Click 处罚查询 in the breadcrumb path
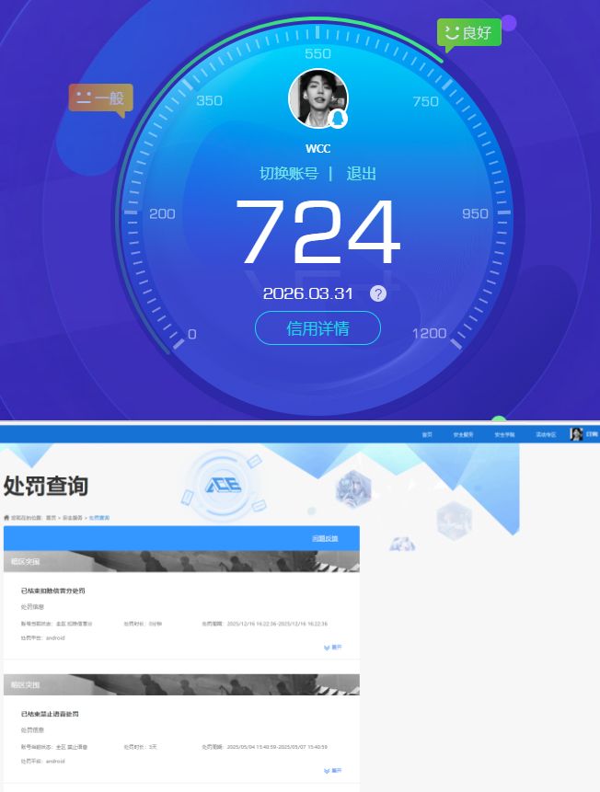This screenshot has width=600, height=792. 99,518
